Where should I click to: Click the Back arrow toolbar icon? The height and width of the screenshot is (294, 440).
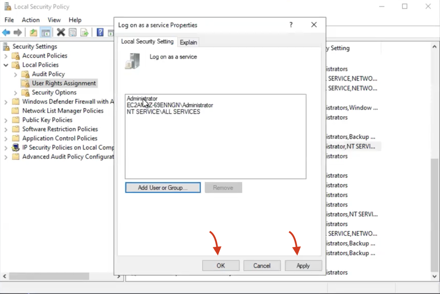(6, 33)
